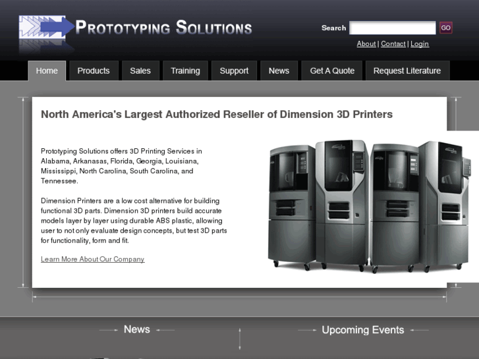
Task: Click the Dimension 3D printers image
Action: (368, 206)
